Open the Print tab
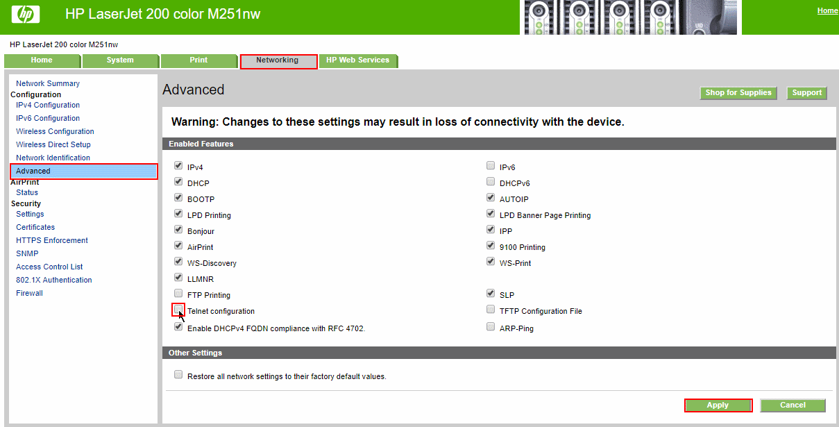 [198, 60]
